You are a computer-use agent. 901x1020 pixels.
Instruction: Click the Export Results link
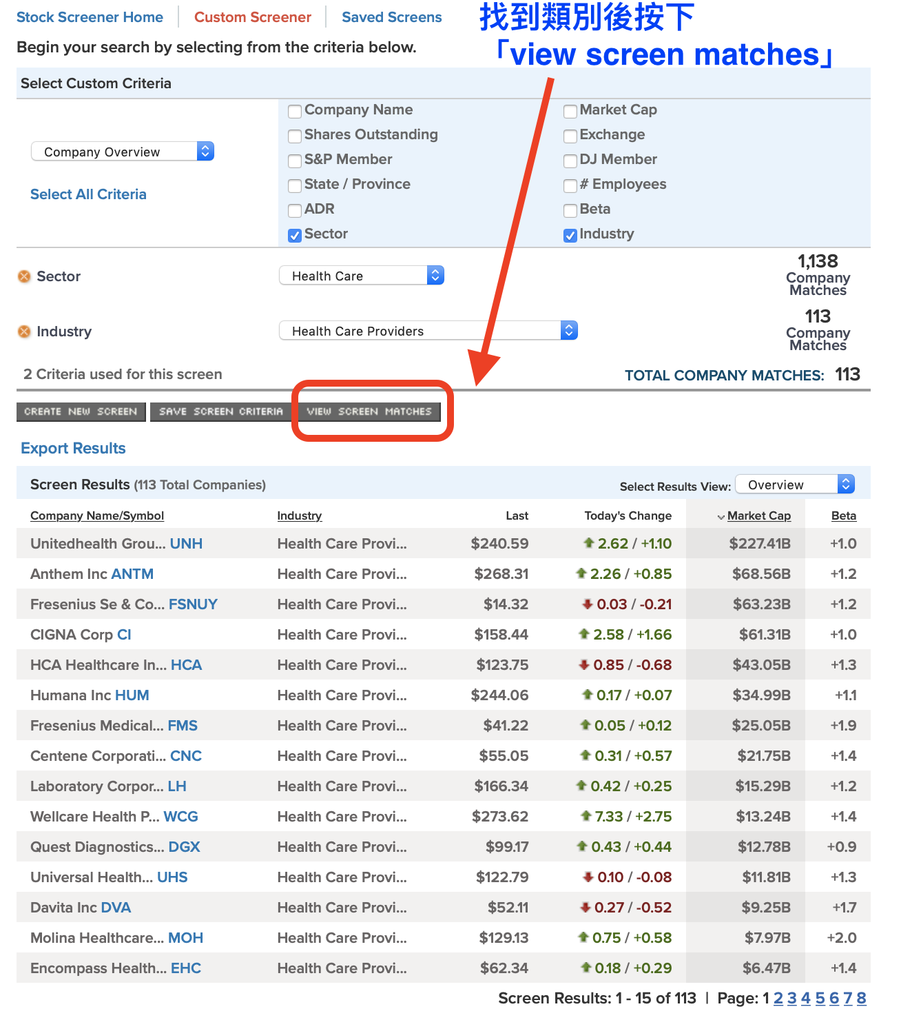(x=73, y=448)
